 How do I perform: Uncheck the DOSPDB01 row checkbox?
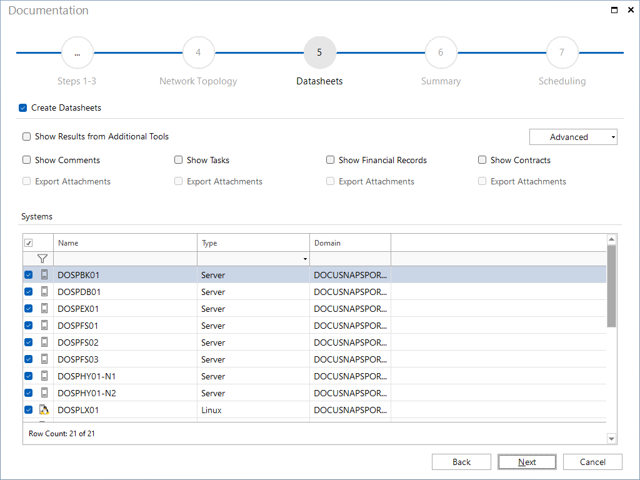[29, 291]
